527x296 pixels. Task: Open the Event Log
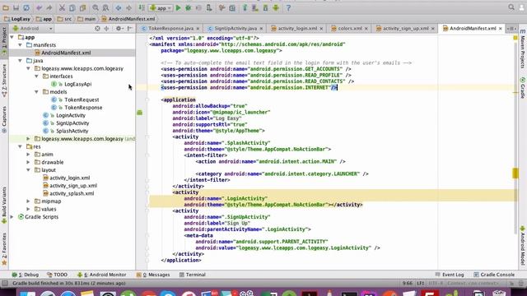click(450, 275)
